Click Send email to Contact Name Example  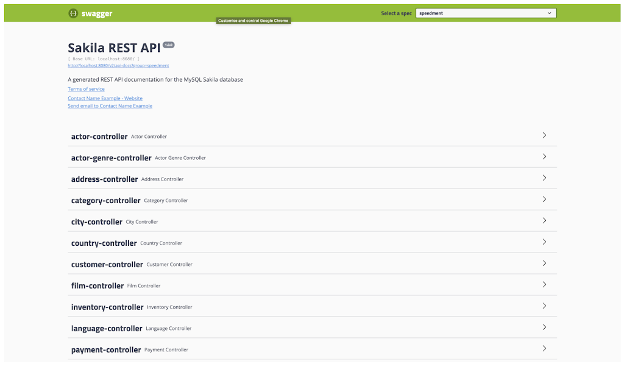point(110,106)
